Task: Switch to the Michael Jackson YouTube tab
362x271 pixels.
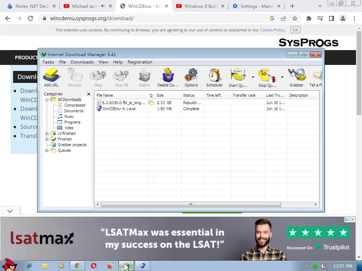Action: point(84,6)
